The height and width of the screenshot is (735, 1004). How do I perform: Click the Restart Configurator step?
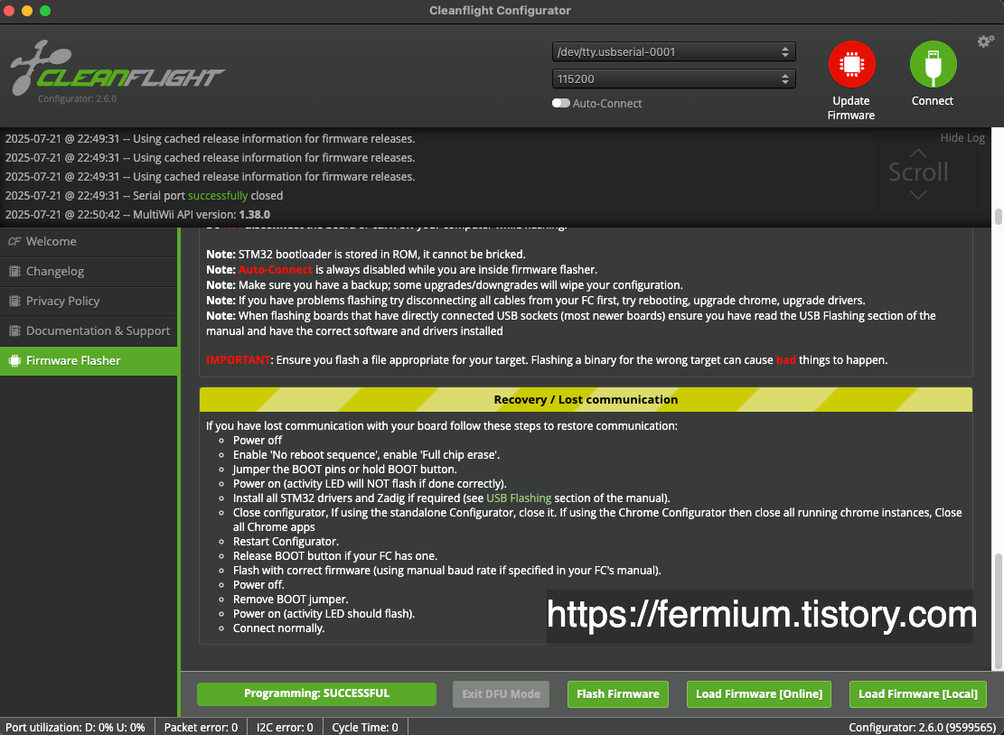pyautogui.click(x=286, y=541)
